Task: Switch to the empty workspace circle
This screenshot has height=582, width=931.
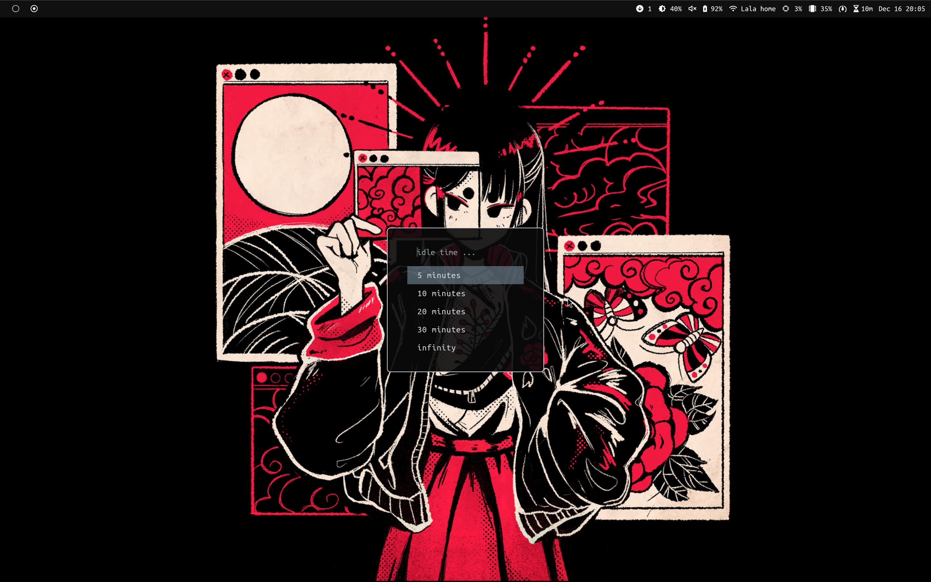Action: click(16, 8)
